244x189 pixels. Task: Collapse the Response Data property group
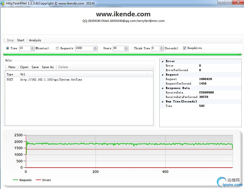pos(162,88)
